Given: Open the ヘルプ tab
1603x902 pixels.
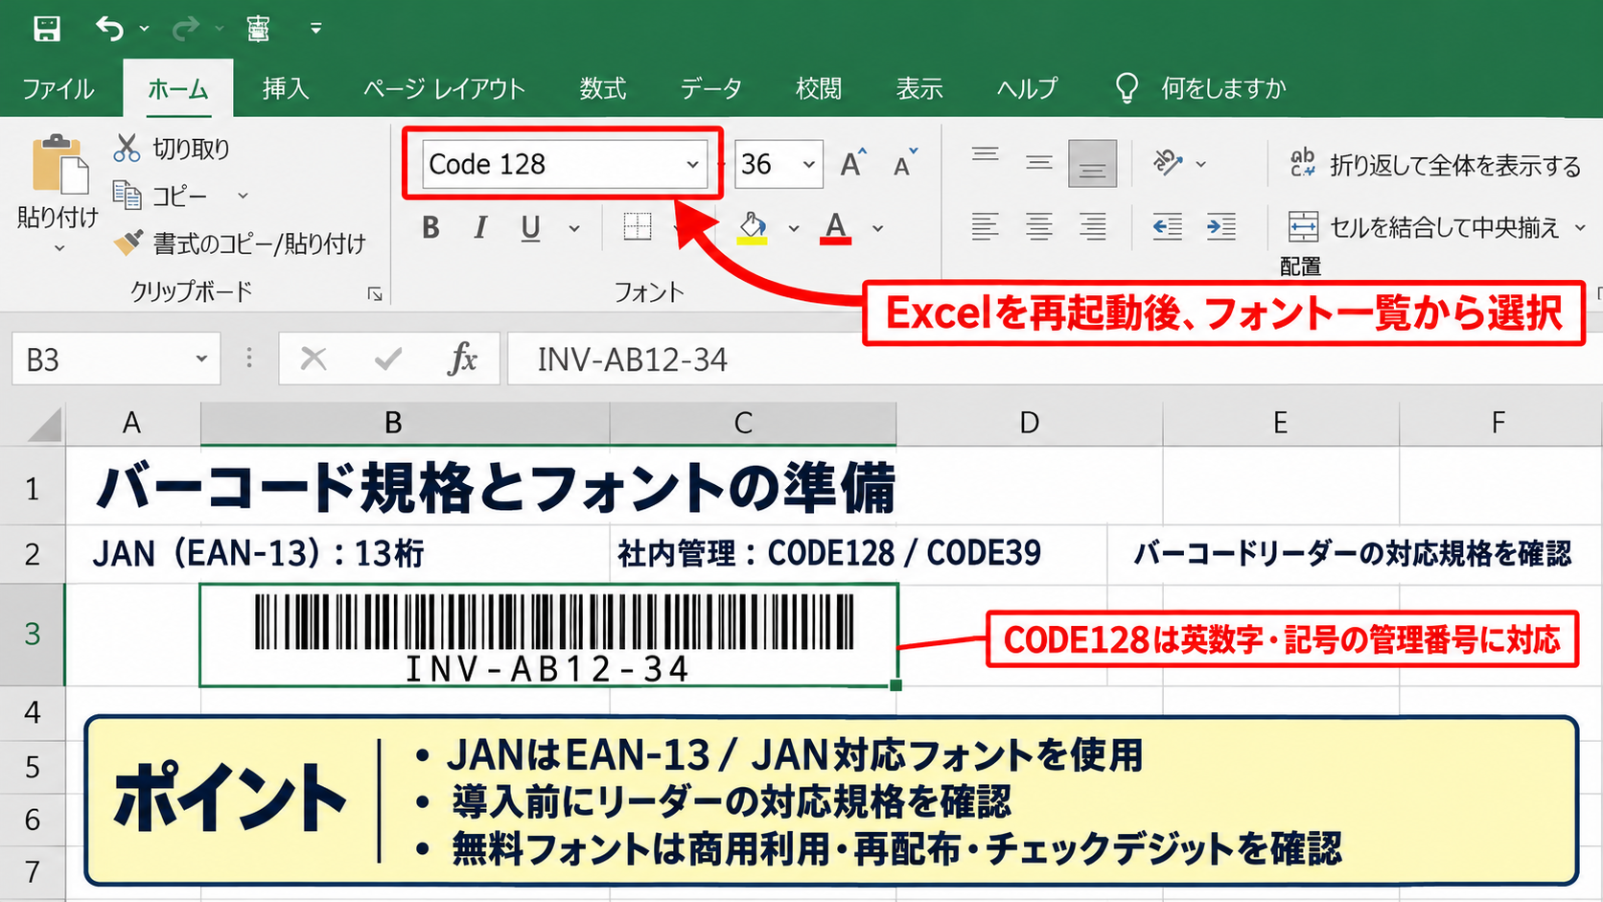Looking at the screenshot, I should point(1027,89).
